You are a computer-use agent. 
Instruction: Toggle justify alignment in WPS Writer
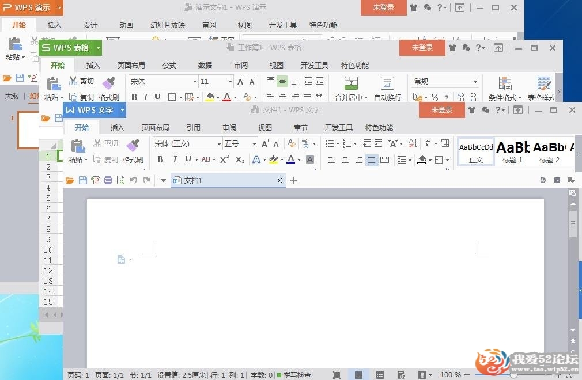pos(372,160)
